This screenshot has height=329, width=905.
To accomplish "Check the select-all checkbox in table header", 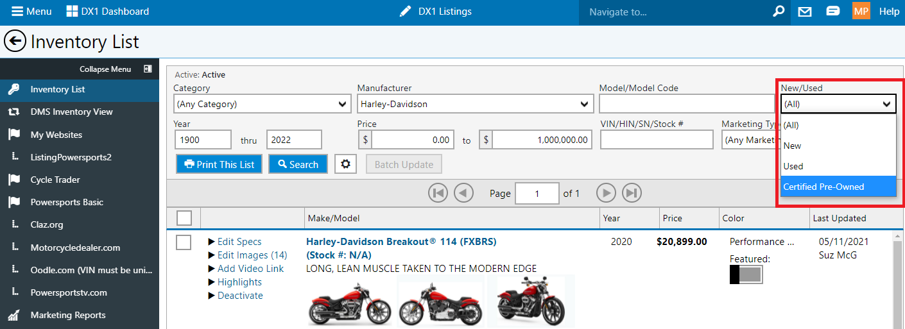I will (x=184, y=218).
